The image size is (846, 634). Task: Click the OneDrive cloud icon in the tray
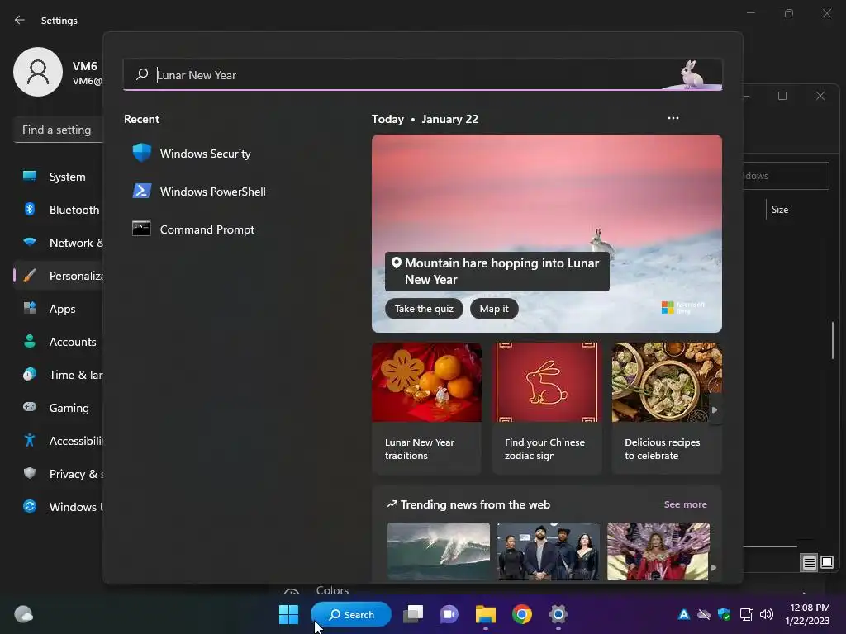[704, 614]
